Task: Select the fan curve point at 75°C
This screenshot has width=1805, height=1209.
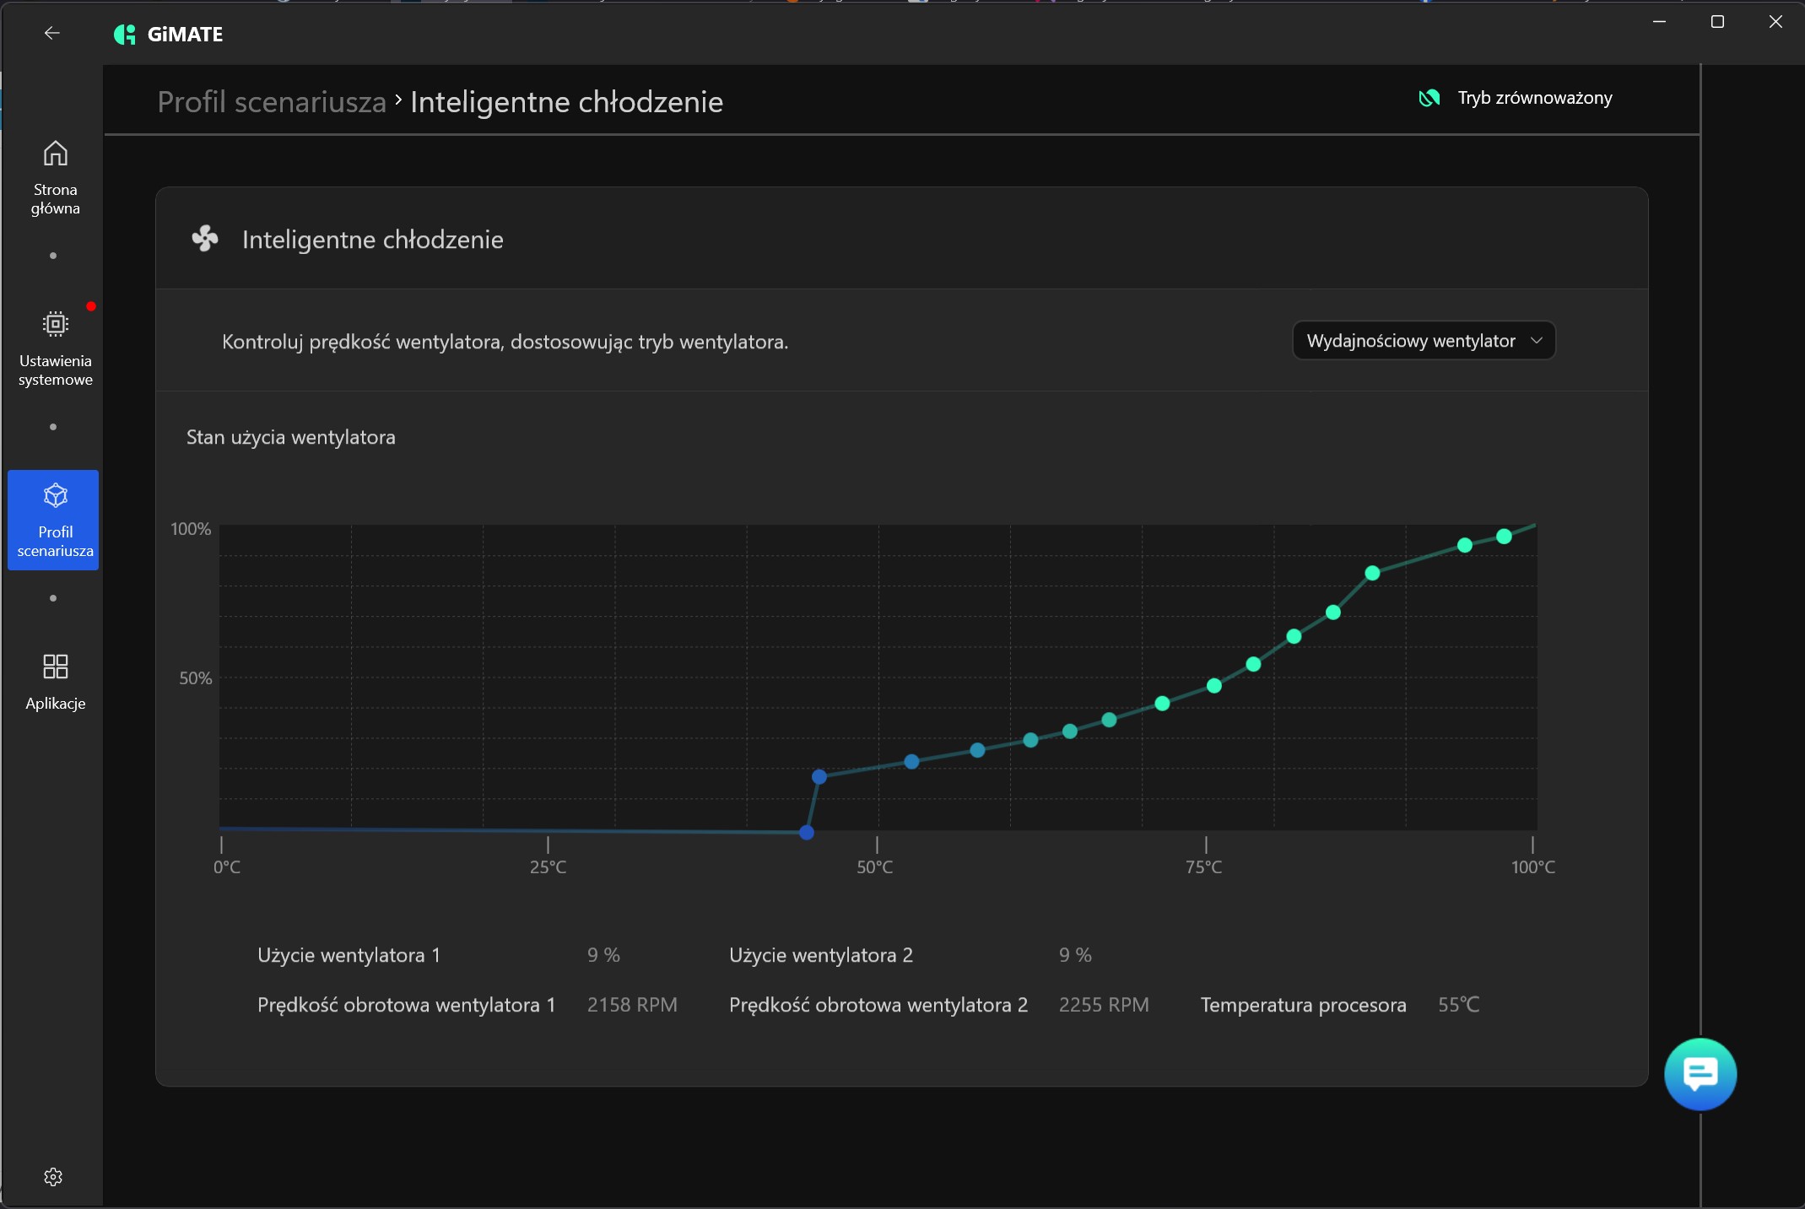Action: (x=1214, y=686)
